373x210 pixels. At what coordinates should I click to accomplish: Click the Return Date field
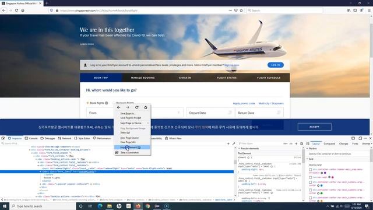point(259,113)
